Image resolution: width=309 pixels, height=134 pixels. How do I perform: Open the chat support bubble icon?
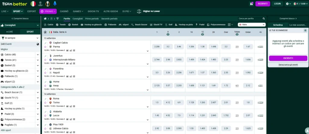tap(307, 131)
